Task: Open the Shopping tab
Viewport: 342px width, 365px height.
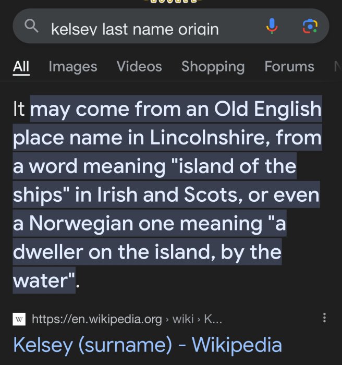Action: [213, 67]
